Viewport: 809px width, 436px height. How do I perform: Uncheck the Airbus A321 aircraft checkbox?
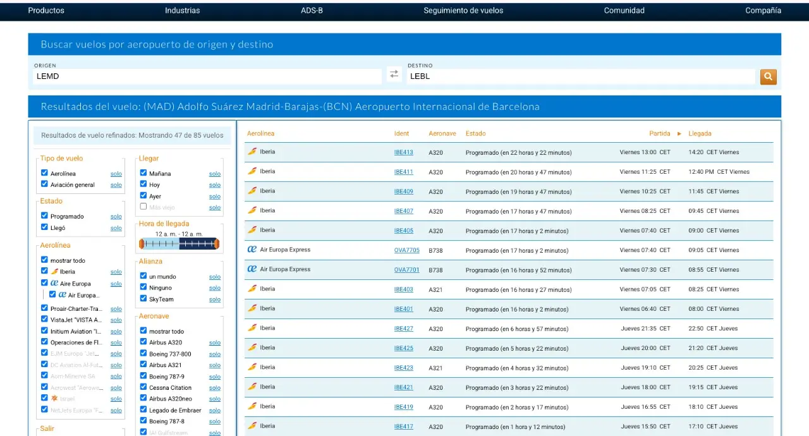[143, 365]
